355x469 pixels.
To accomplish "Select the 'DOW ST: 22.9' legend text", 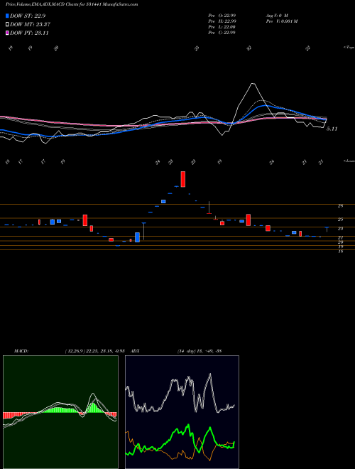I will (28, 16).
